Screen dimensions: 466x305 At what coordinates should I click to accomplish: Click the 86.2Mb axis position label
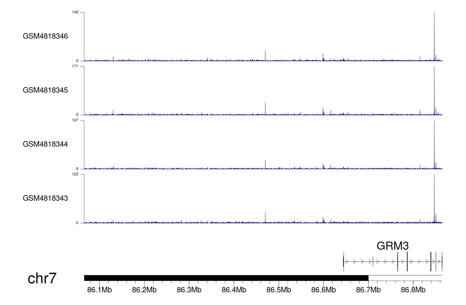[144, 290]
